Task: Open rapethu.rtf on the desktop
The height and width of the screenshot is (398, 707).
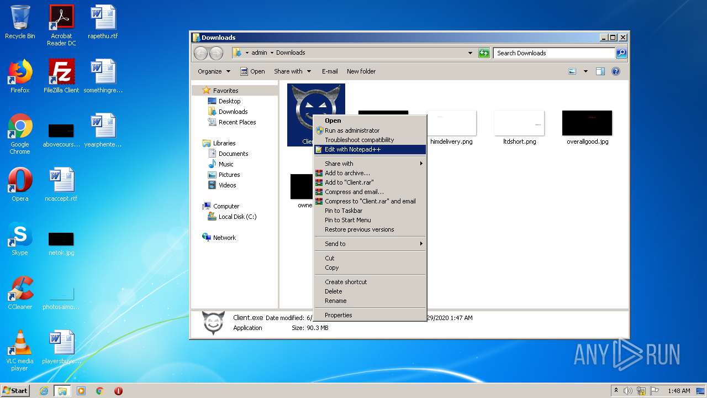Action: pos(103,22)
